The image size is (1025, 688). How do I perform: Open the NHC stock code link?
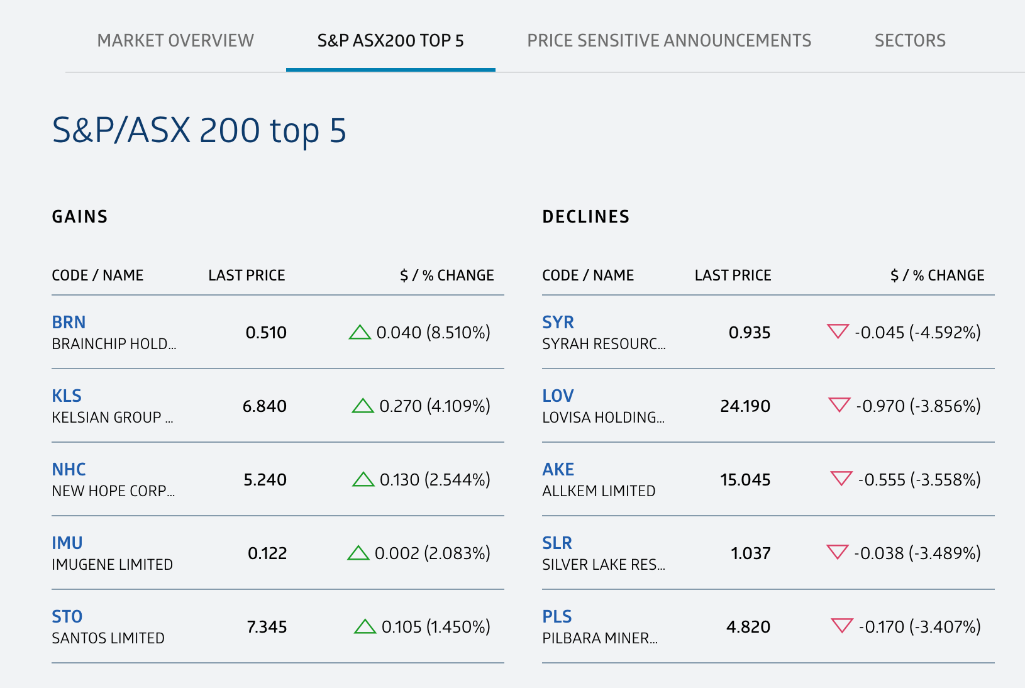coord(69,469)
